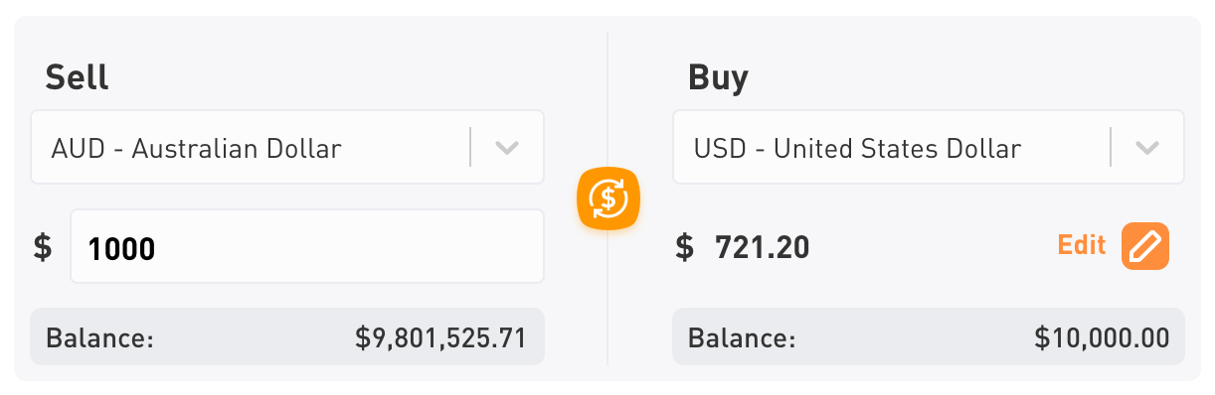This screenshot has height=395, width=1215.
Task: Click the separator line inside the AUD selector
Action: pos(470,147)
